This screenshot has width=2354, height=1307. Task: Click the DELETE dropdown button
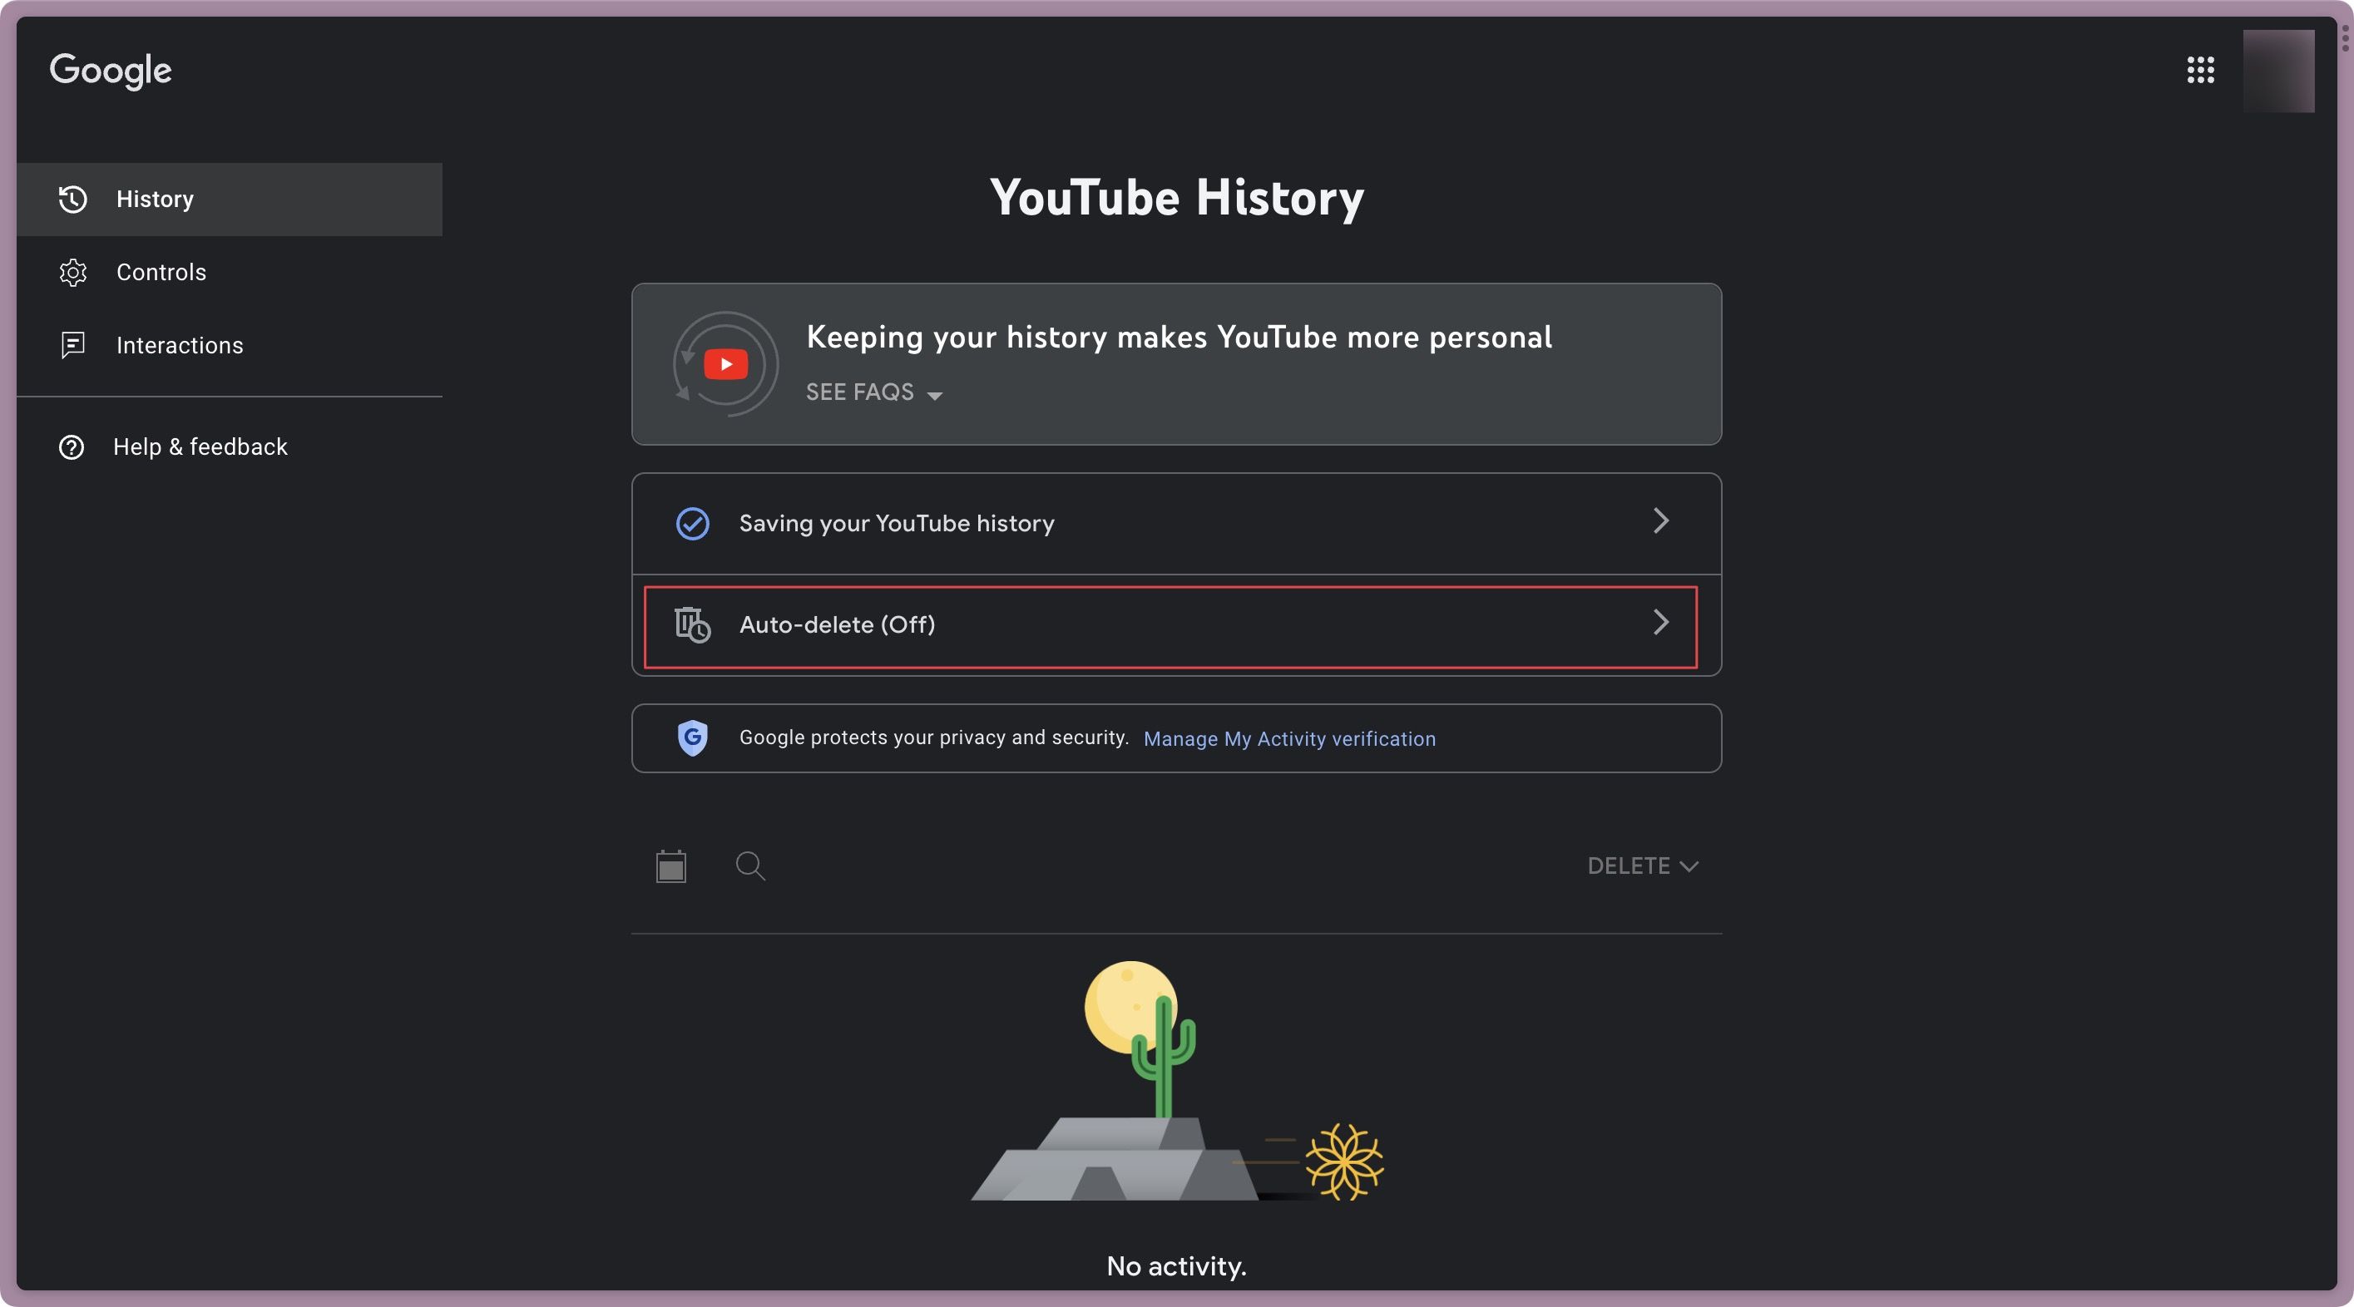pyautogui.click(x=1639, y=866)
